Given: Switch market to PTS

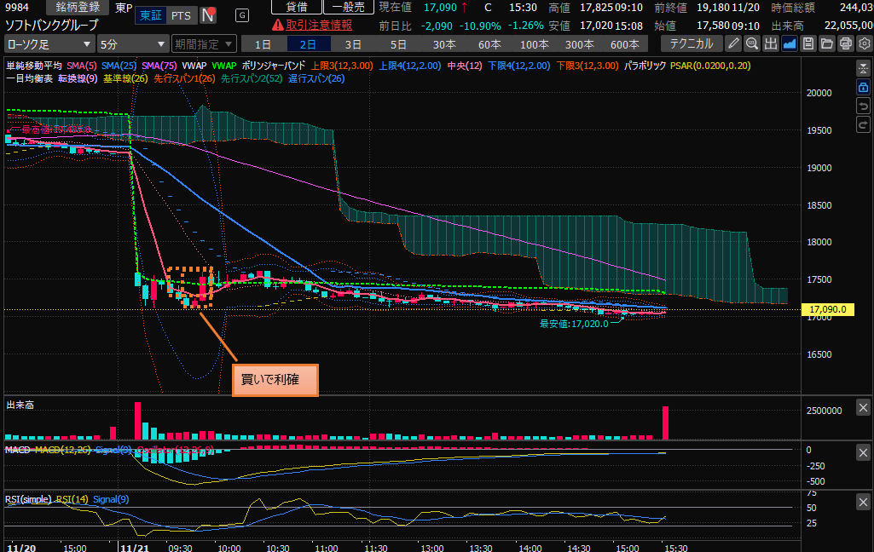Looking at the screenshot, I should pyautogui.click(x=181, y=15).
